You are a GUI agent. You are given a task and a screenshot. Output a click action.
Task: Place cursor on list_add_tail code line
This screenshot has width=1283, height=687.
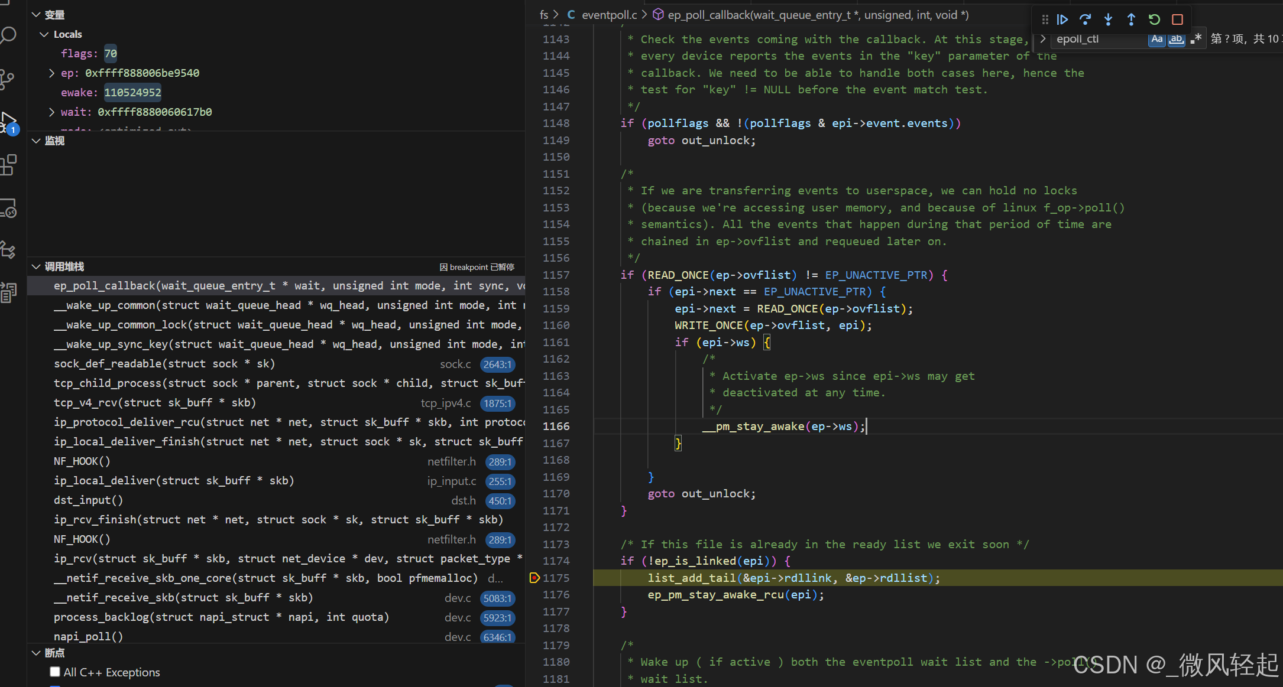[793, 578]
